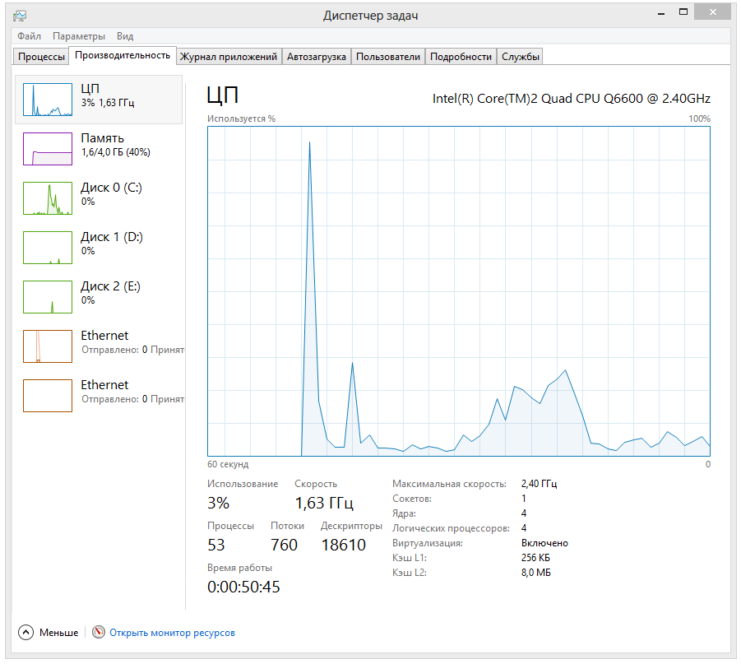Click the 3% usage value below the graph

pos(218,503)
